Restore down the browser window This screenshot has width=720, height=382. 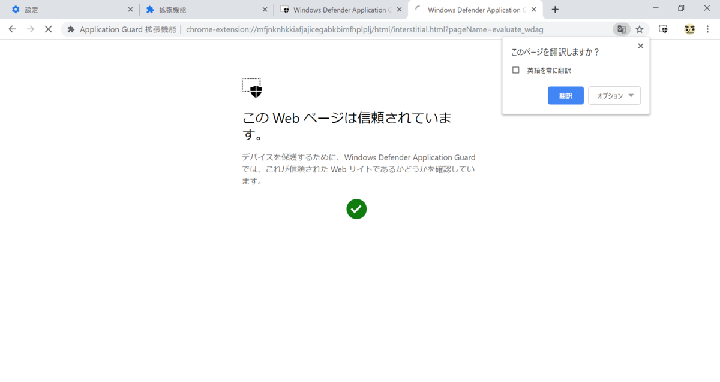click(x=681, y=8)
